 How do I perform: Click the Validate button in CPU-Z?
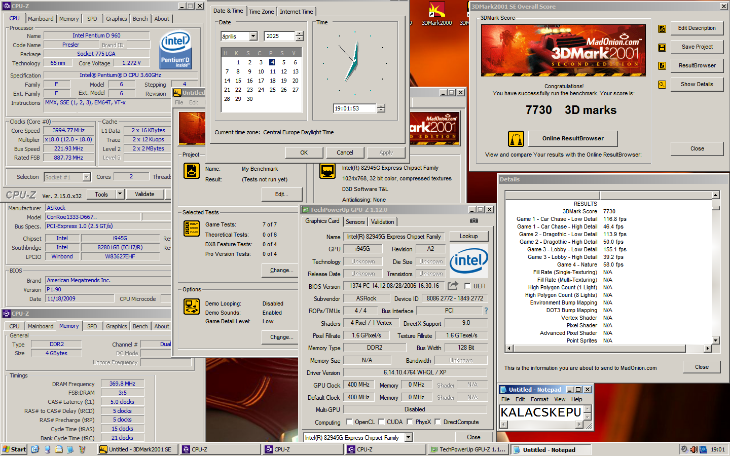[x=144, y=194]
